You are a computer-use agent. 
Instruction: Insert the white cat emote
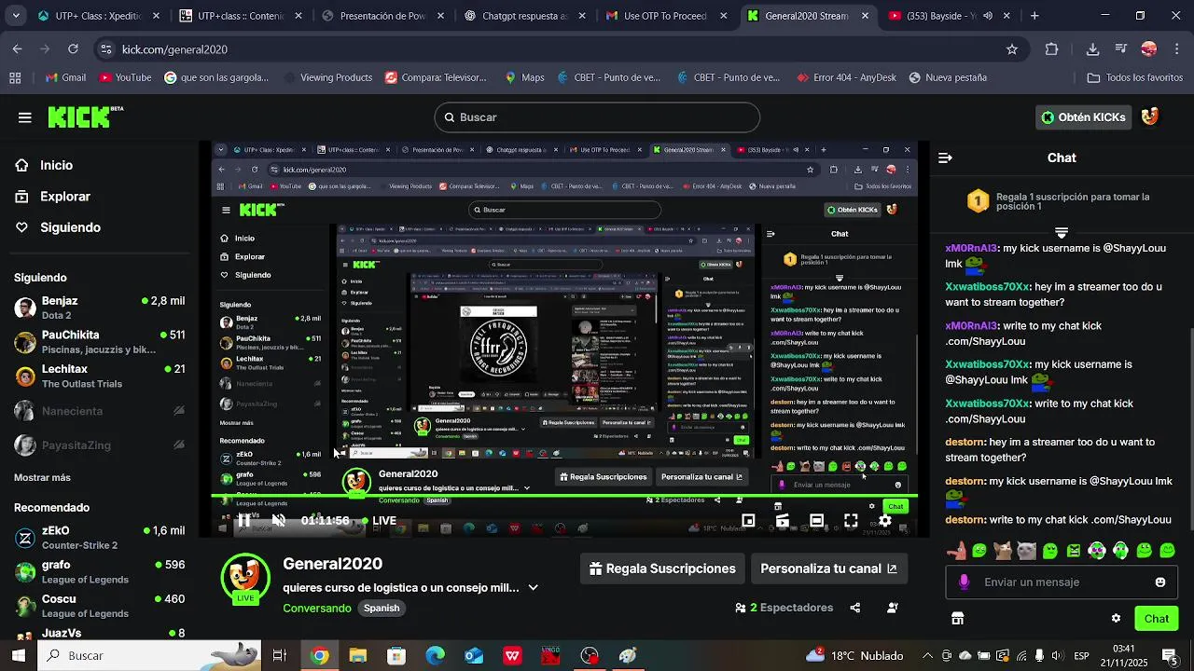pyautogui.click(x=1026, y=551)
